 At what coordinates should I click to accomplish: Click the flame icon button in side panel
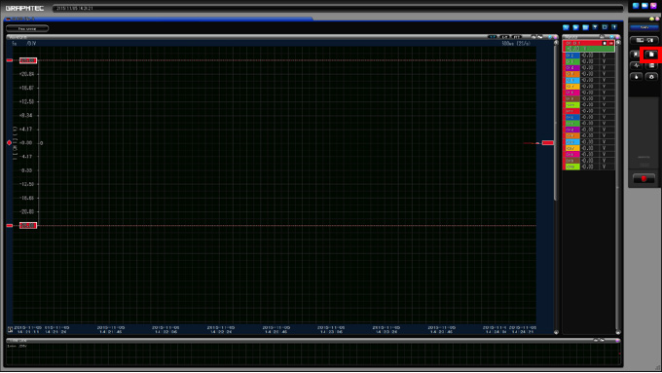pos(637,77)
